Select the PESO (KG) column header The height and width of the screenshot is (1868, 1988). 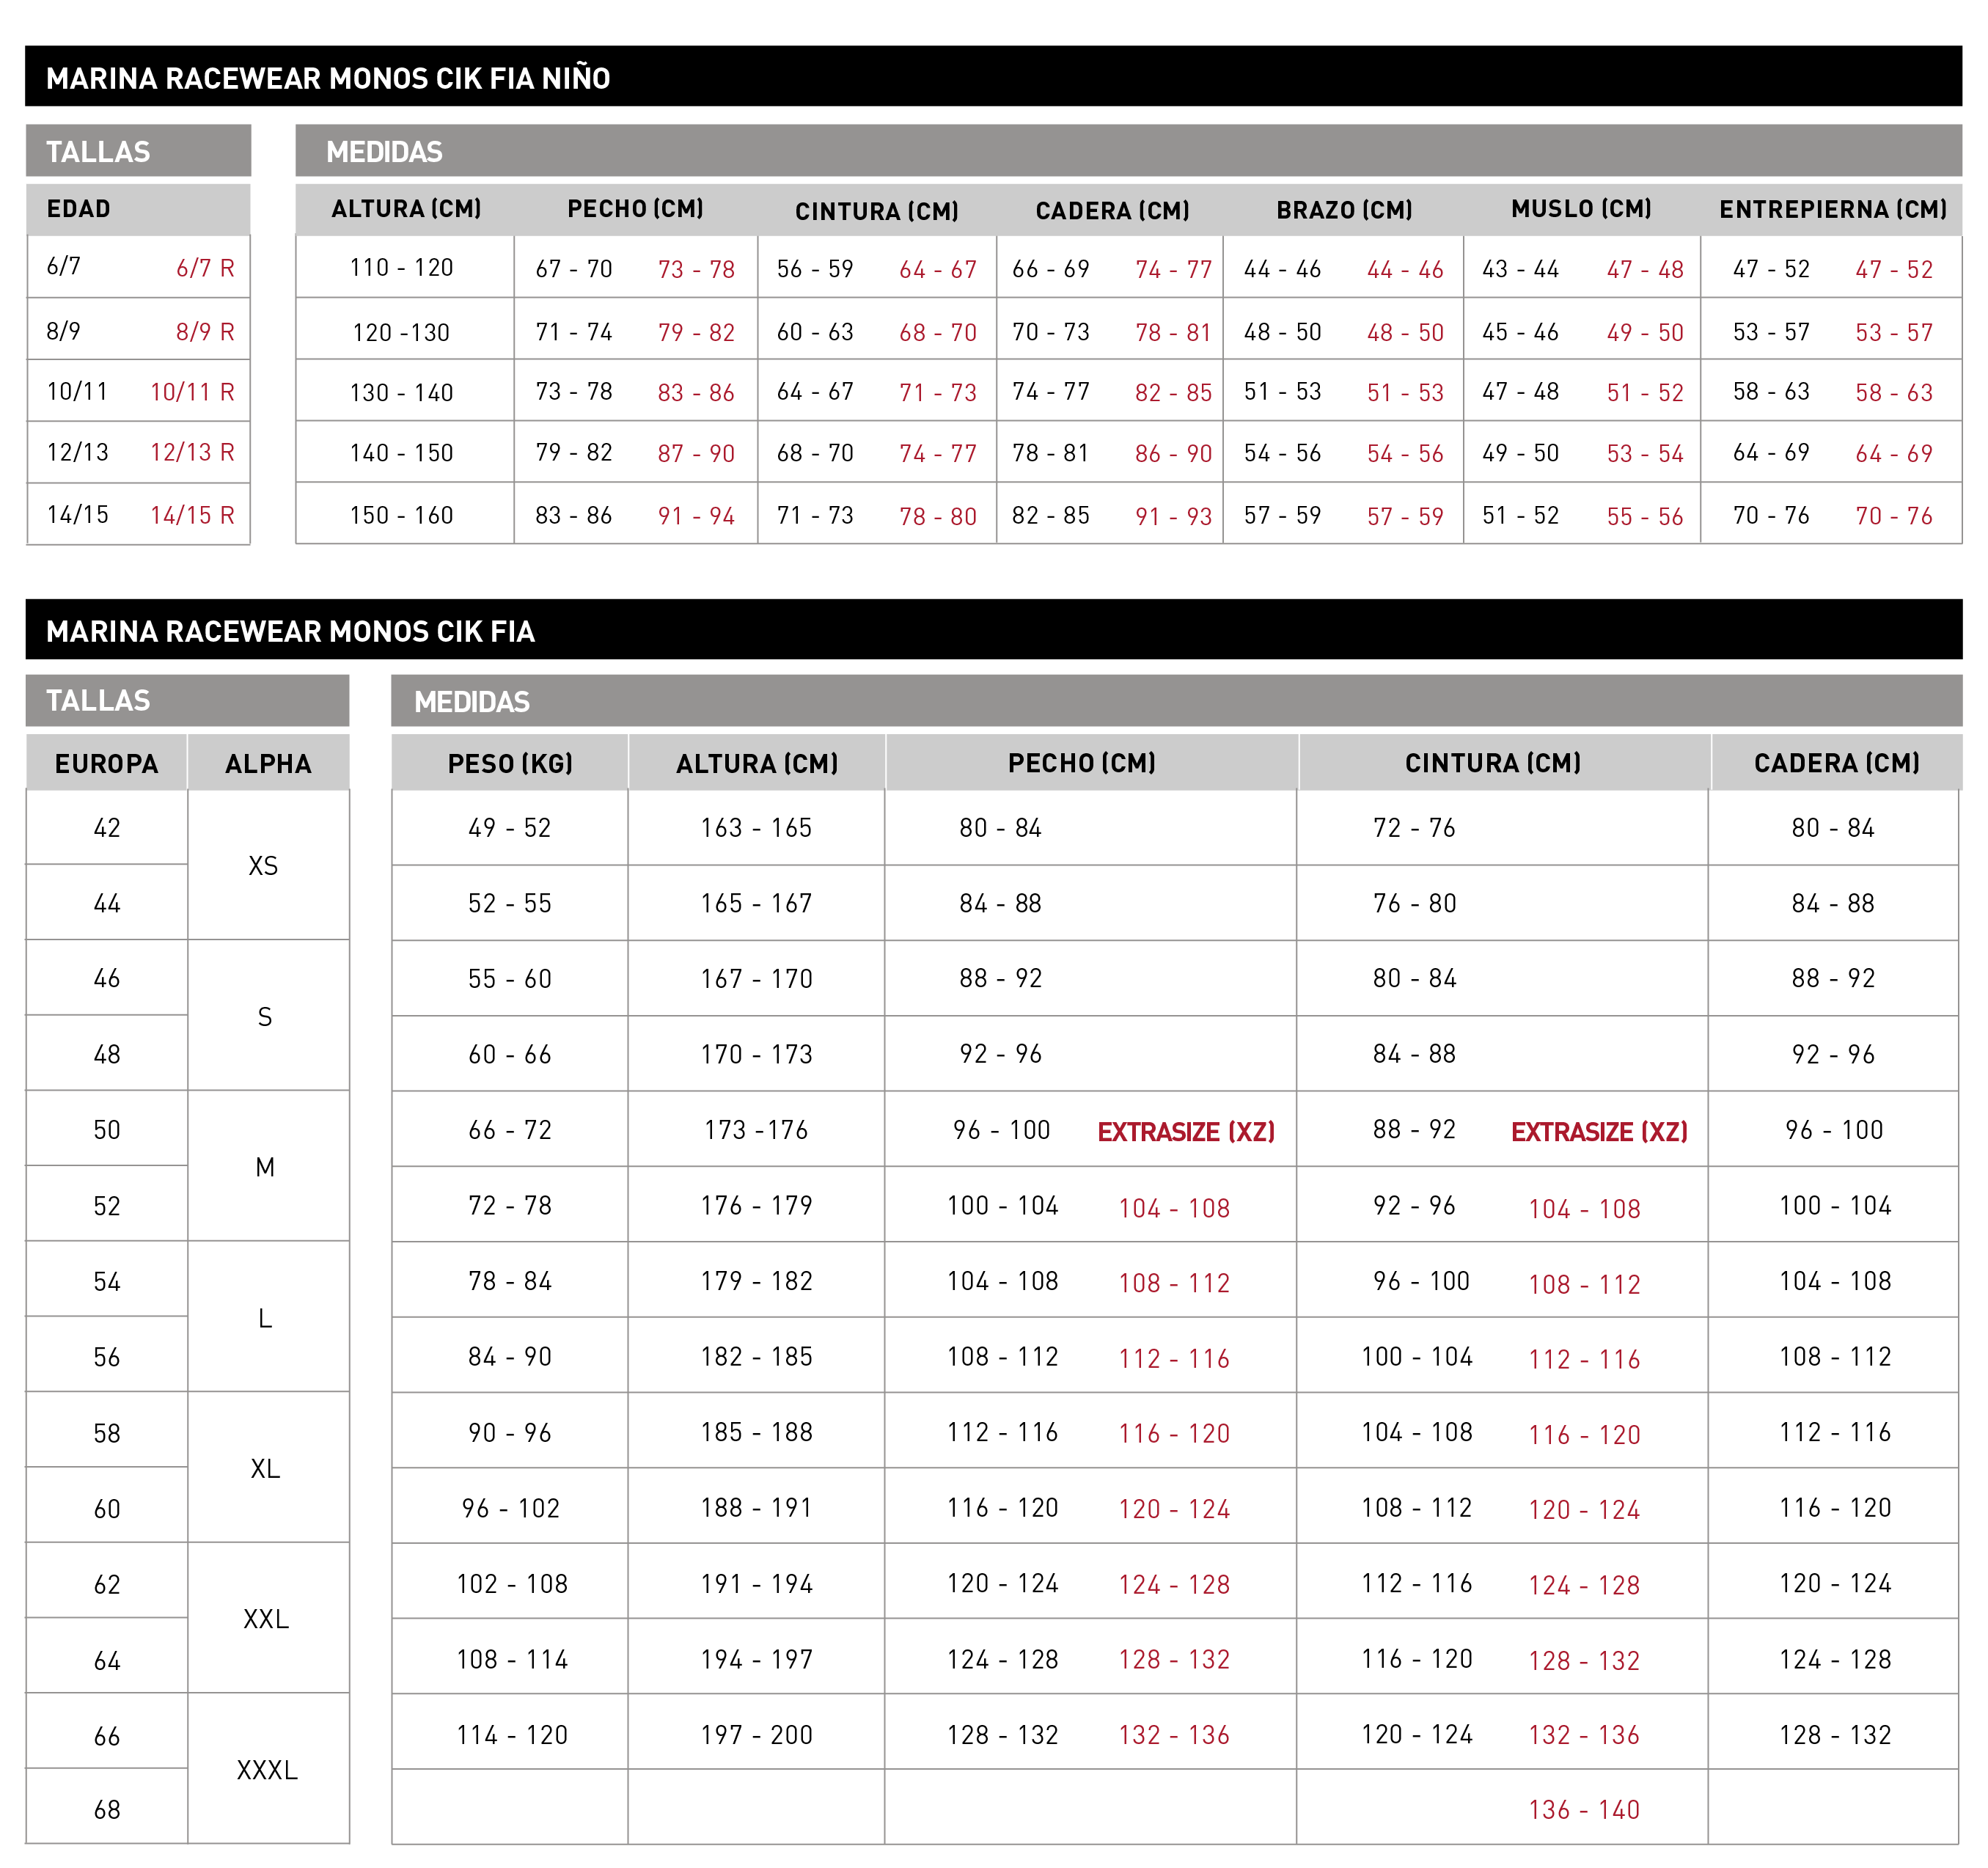coord(510,764)
